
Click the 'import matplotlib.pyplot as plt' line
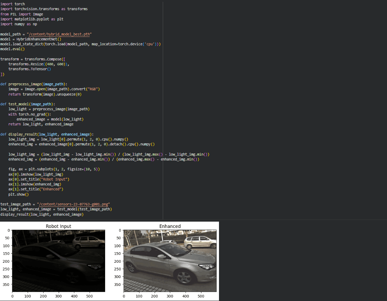[x=32, y=19]
